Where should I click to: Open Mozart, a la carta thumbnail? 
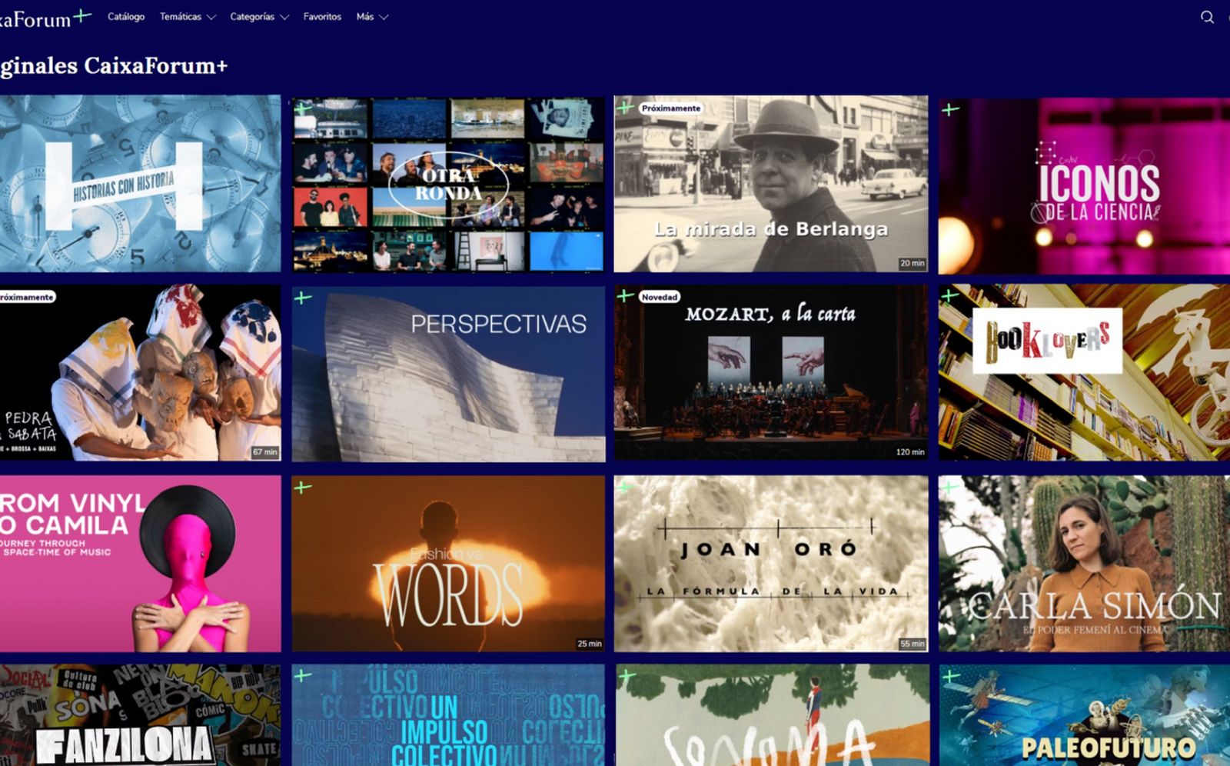coord(771,373)
